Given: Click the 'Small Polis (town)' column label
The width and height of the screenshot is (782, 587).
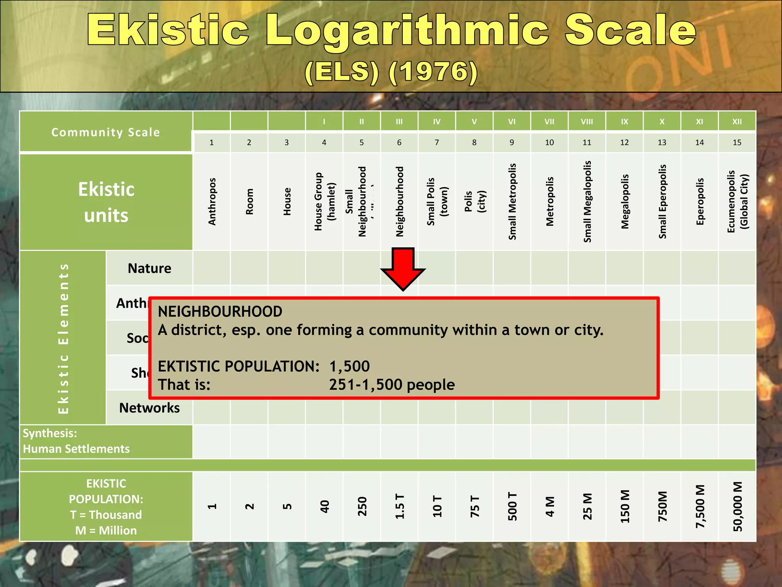Looking at the screenshot, I should [x=437, y=201].
